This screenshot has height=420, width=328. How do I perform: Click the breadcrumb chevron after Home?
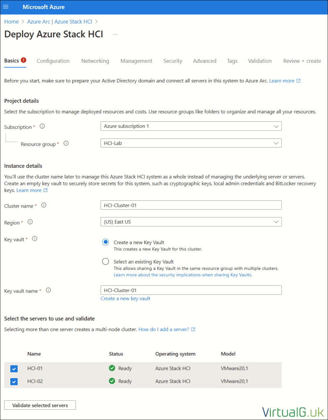coord(23,22)
